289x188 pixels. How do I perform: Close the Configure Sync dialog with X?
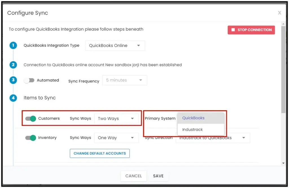[279, 13]
